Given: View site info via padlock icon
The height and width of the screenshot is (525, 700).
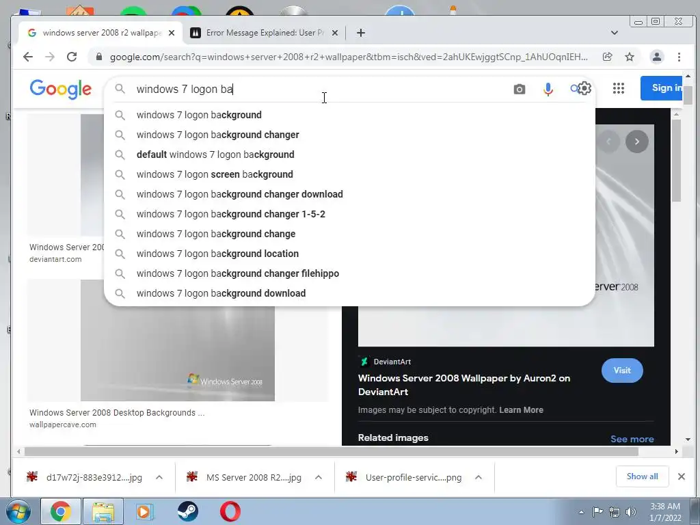Looking at the screenshot, I should (x=99, y=57).
